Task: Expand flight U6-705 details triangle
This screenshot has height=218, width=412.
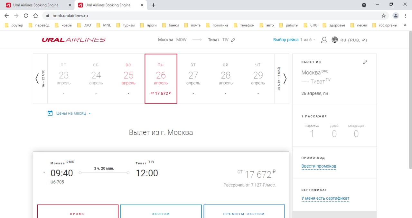Action: [x=44, y=173]
